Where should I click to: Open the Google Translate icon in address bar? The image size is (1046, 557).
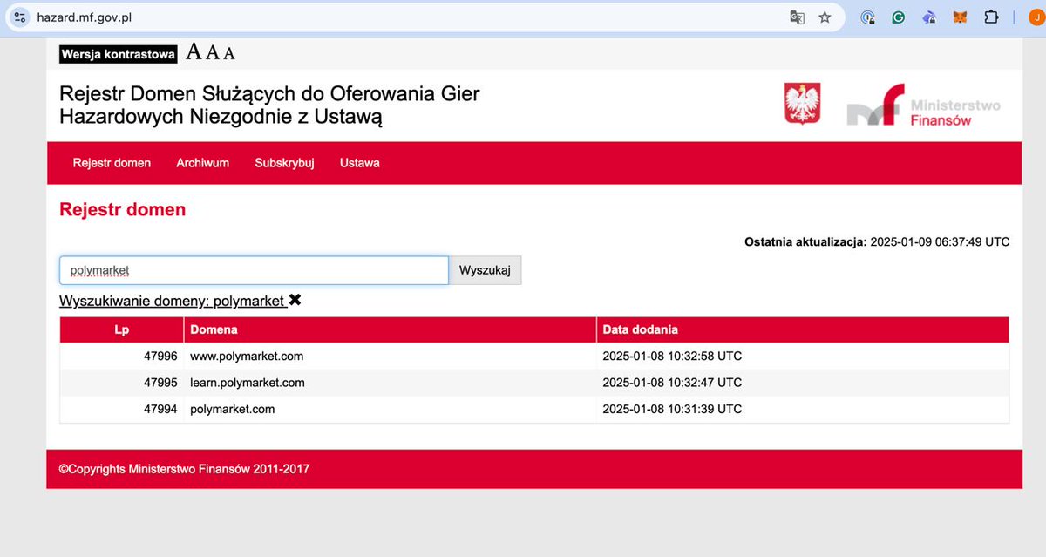click(797, 17)
